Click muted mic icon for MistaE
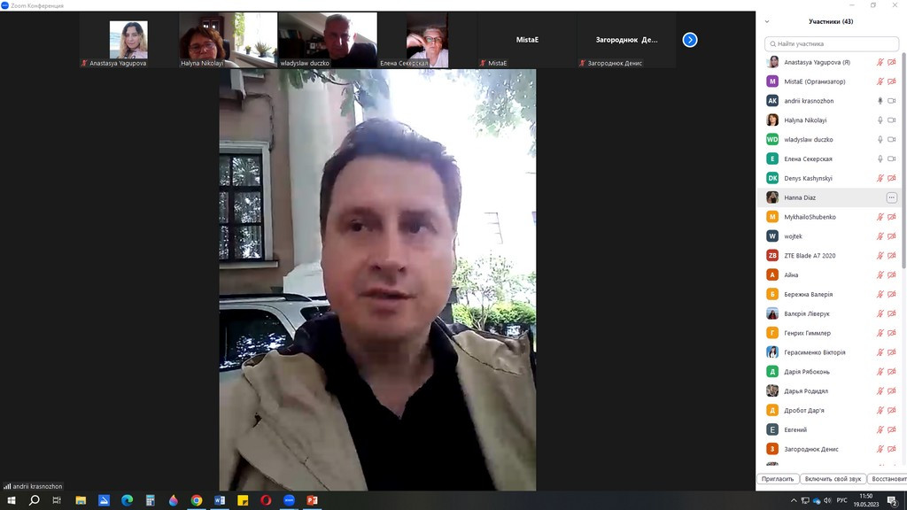907x510 pixels. tap(880, 81)
